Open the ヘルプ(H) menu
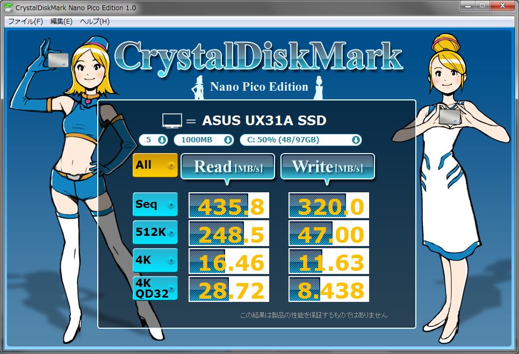 tap(95, 21)
